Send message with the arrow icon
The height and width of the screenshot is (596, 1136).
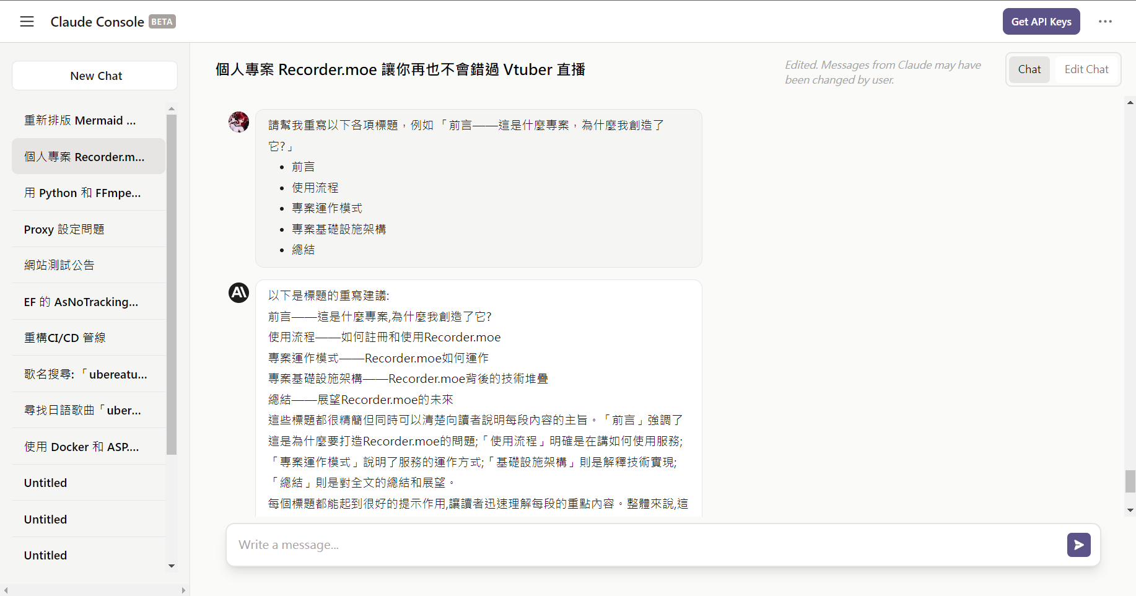tap(1078, 545)
